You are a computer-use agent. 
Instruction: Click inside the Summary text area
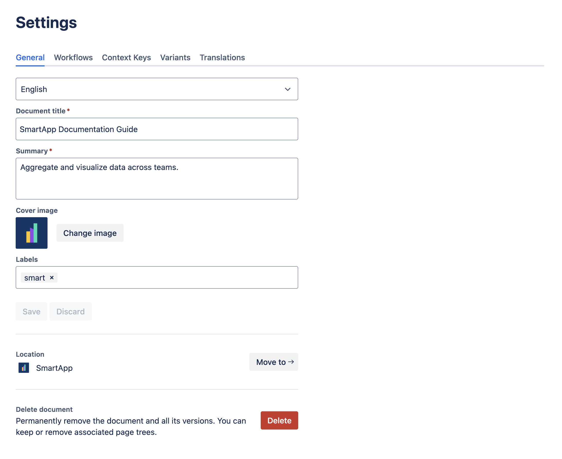pyautogui.click(x=157, y=178)
